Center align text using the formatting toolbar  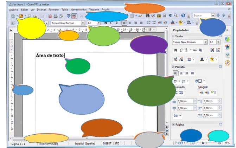130,23
